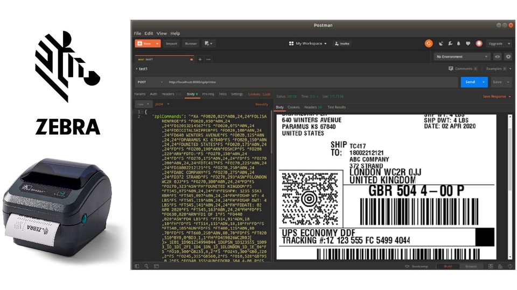Image resolution: width=517 pixels, height=290 pixels.
Task: Switch to request Auth tab
Action: click(x=153, y=94)
